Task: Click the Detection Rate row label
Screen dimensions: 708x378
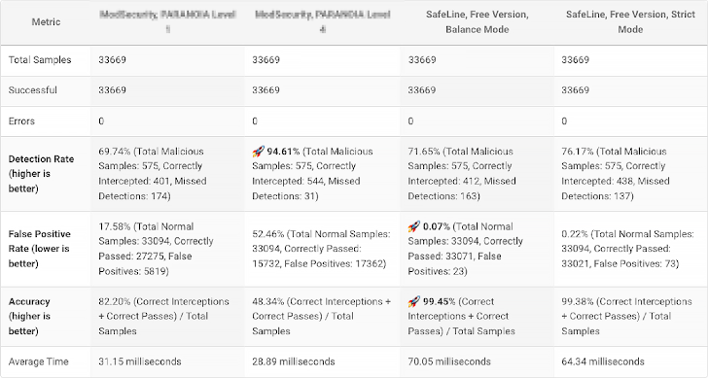Action: pyautogui.click(x=41, y=174)
